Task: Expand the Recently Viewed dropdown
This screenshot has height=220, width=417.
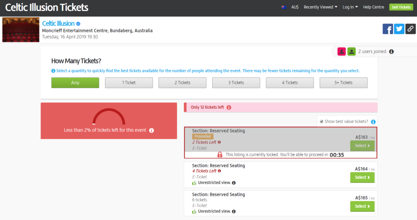Action: tap(320, 7)
